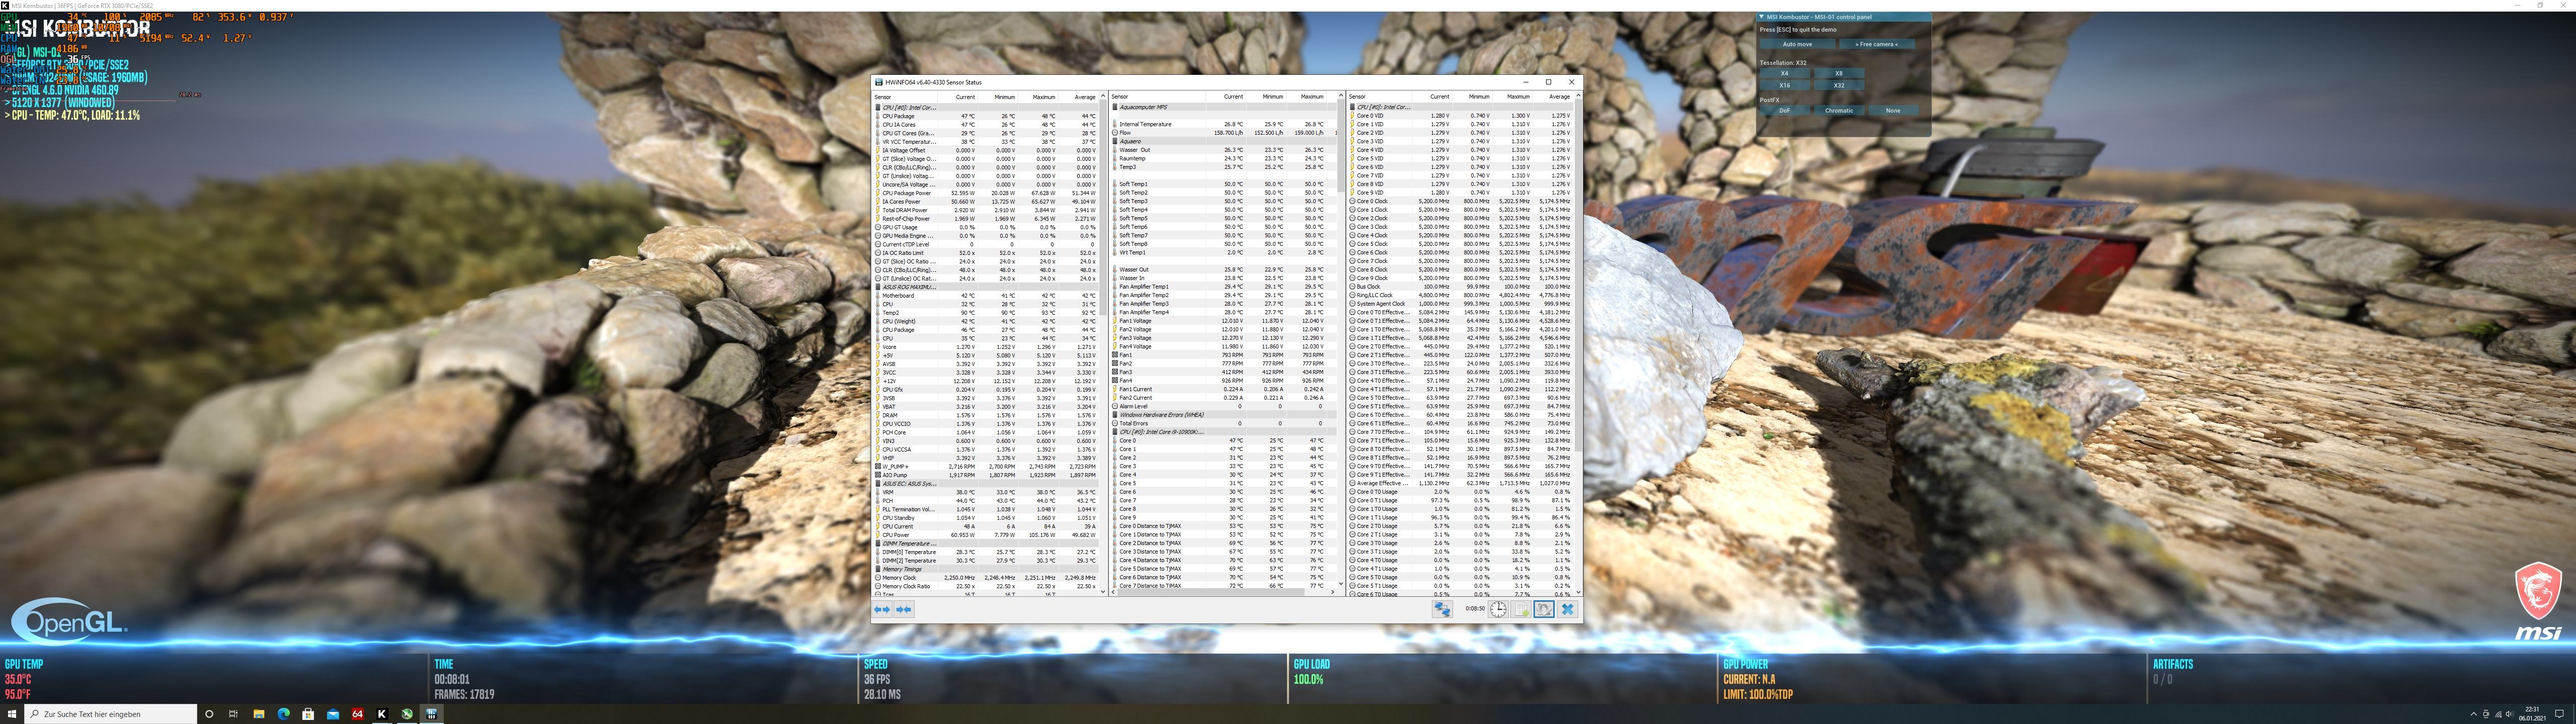
Task: Open Task View from the taskbar
Action: 233,714
